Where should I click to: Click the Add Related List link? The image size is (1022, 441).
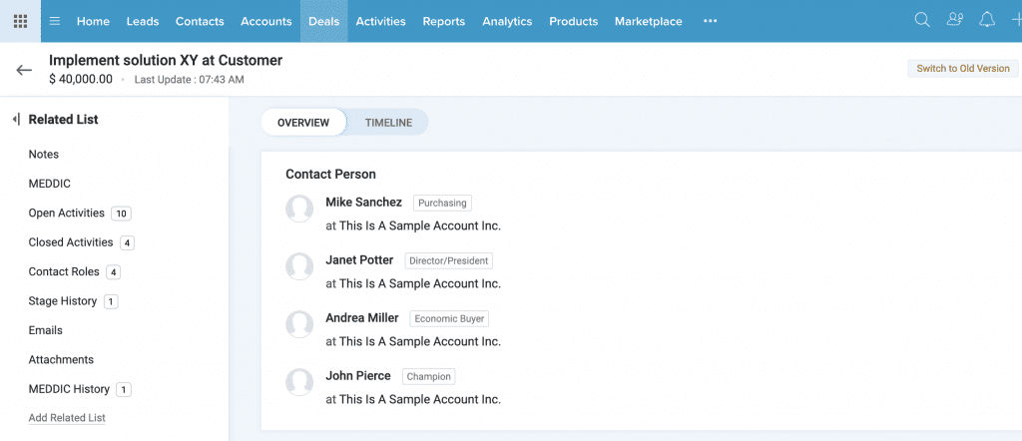pyautogui.click(x=67, y=418)
